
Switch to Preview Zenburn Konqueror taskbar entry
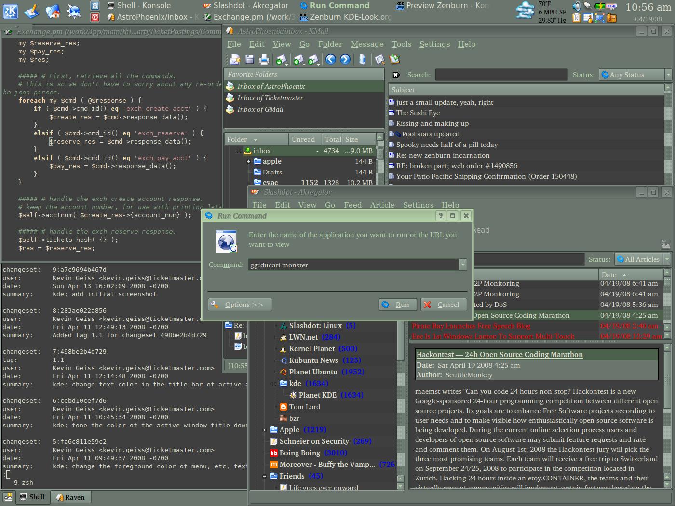(x=443, y=5)
